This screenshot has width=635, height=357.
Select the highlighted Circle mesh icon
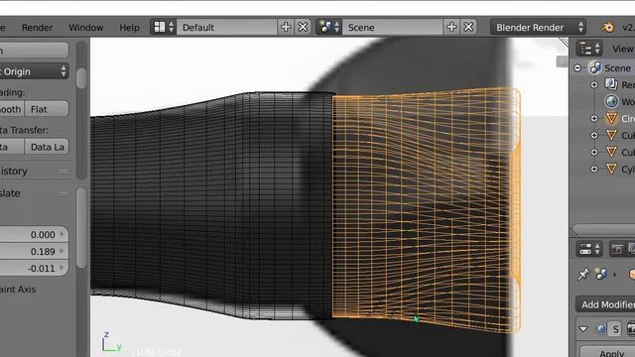(611, 118)
